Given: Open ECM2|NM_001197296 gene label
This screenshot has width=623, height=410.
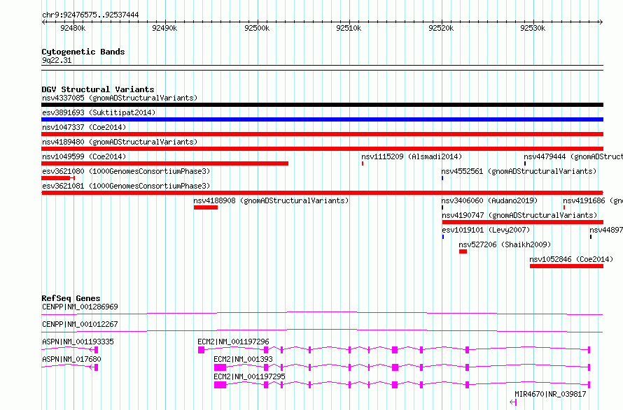Looking at the screenshot, I should click(x=233, y=342).
